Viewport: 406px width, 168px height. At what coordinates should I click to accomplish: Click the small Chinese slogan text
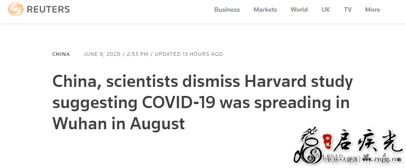pyautogui.click(x=341, y=160)
